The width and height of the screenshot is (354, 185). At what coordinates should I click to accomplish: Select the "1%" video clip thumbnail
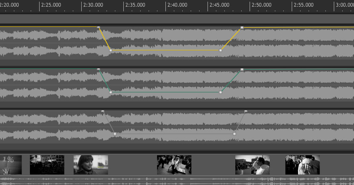(x=11, y=164)
